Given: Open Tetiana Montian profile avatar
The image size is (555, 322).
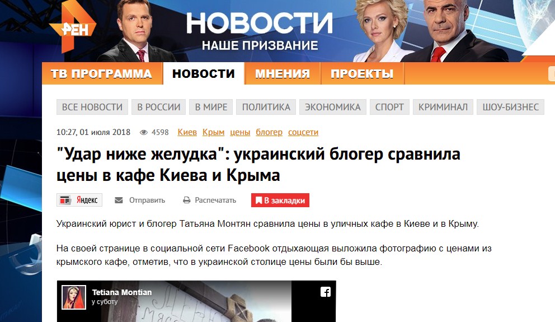Looking at the screenshot, I should [74, 297].
